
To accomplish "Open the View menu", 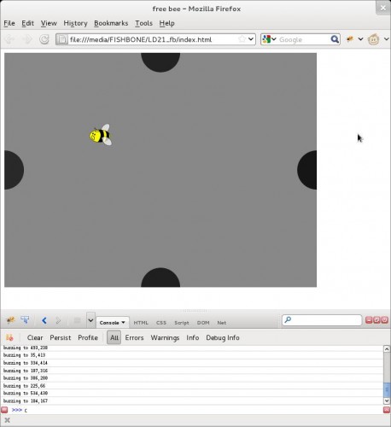I will pyautogui.click(x=49, y=23).
